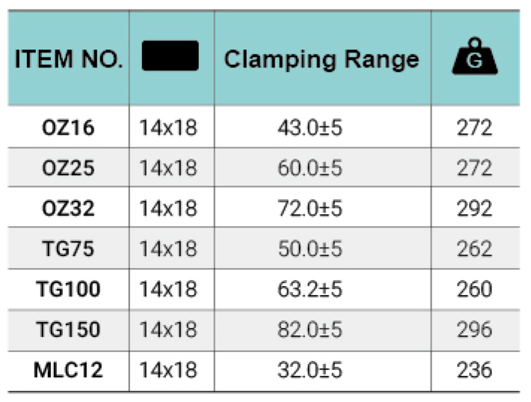The width and height of the screenshot is (531, 402).
Task: Select the MLC12 item cell
Action: coord(68,370)
